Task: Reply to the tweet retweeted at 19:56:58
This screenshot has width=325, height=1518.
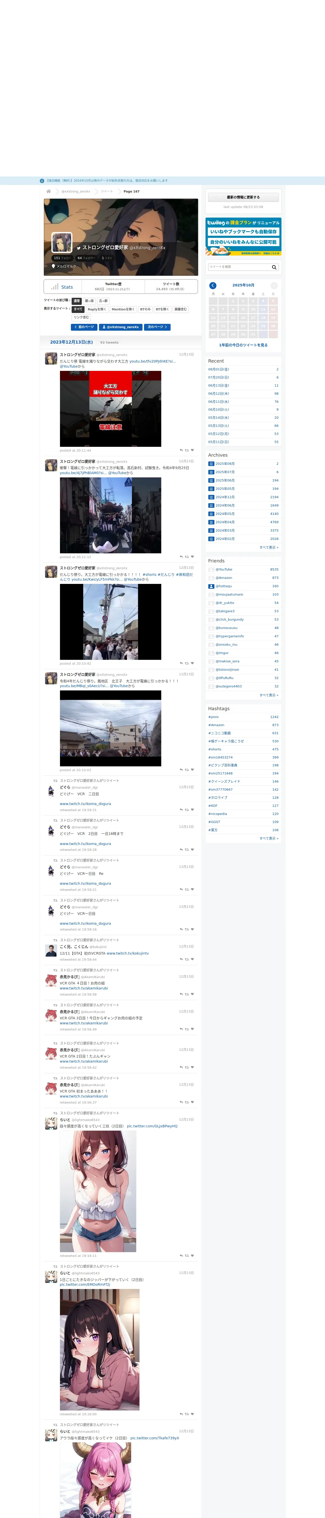Action: tap(181, 994)
